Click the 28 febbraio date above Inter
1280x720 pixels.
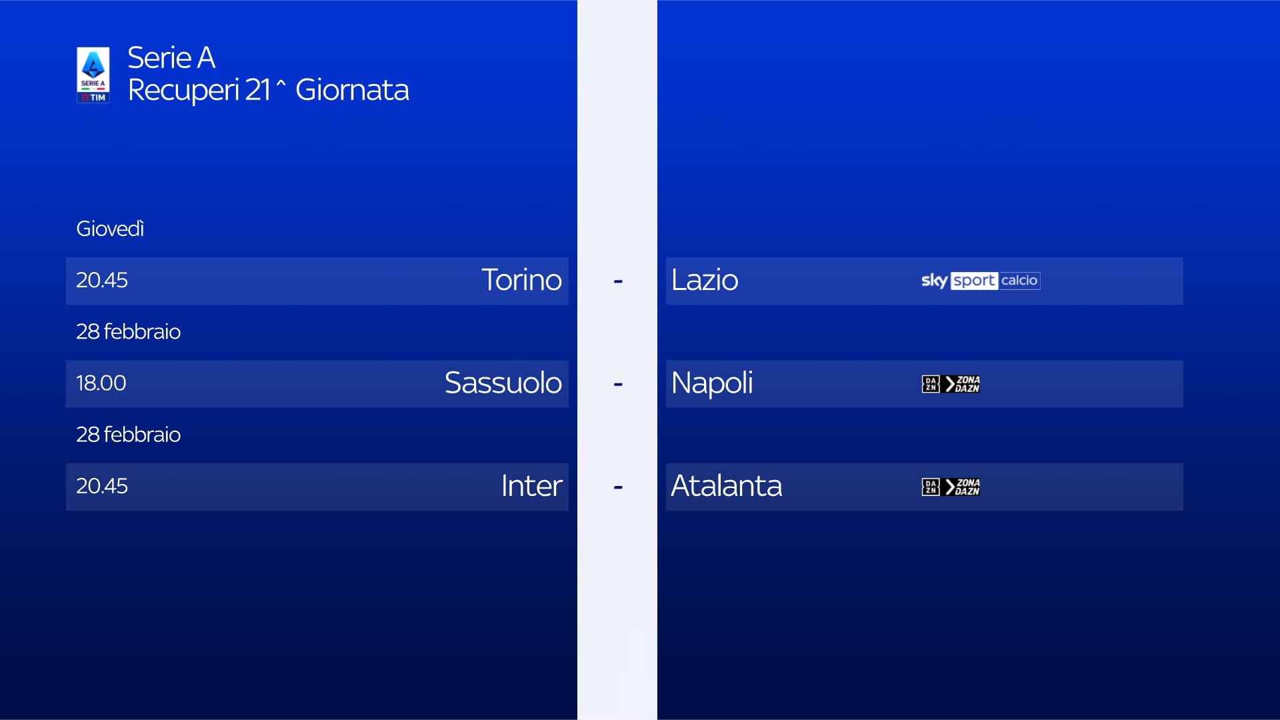point(128,435)
